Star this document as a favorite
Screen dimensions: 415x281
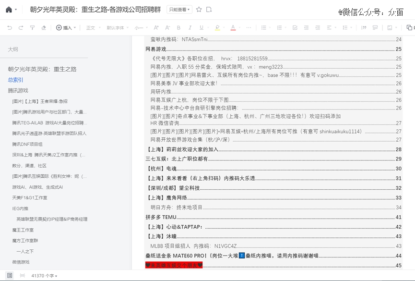click(199, 10)
